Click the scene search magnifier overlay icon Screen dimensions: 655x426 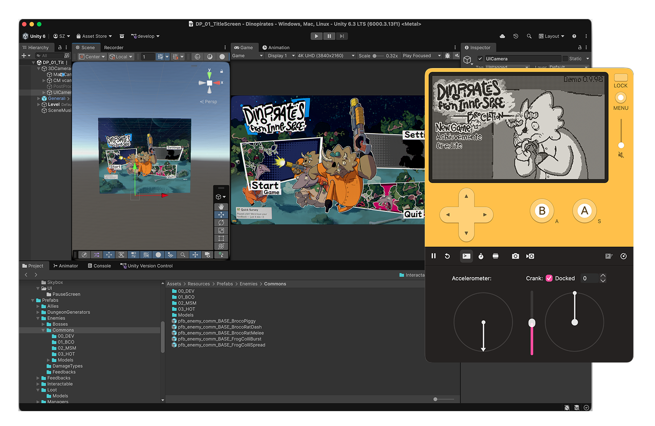pyautogui.click(x=183, y=254)
